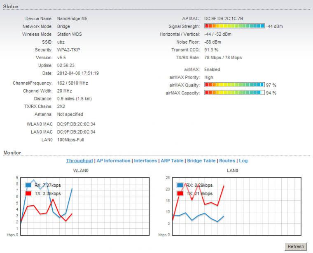Open the Interfaces monitor link
Image resolution: width=313 pixels, height=253 pixels.
point(145,161)
